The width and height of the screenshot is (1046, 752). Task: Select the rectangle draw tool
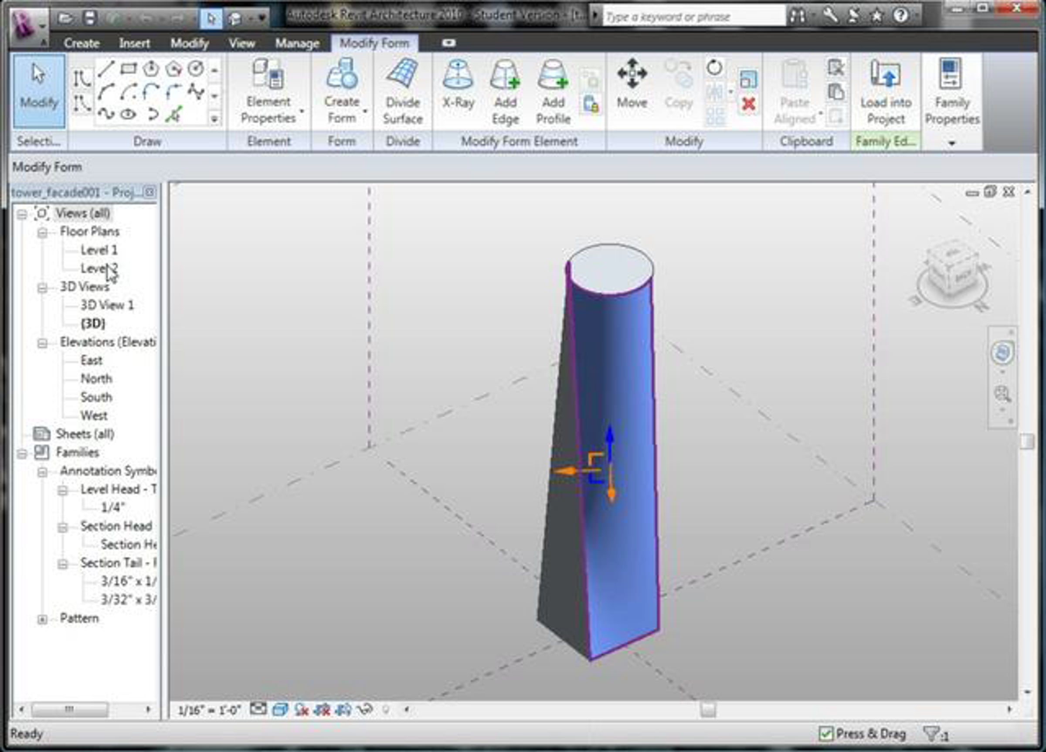tap(128, 69)
